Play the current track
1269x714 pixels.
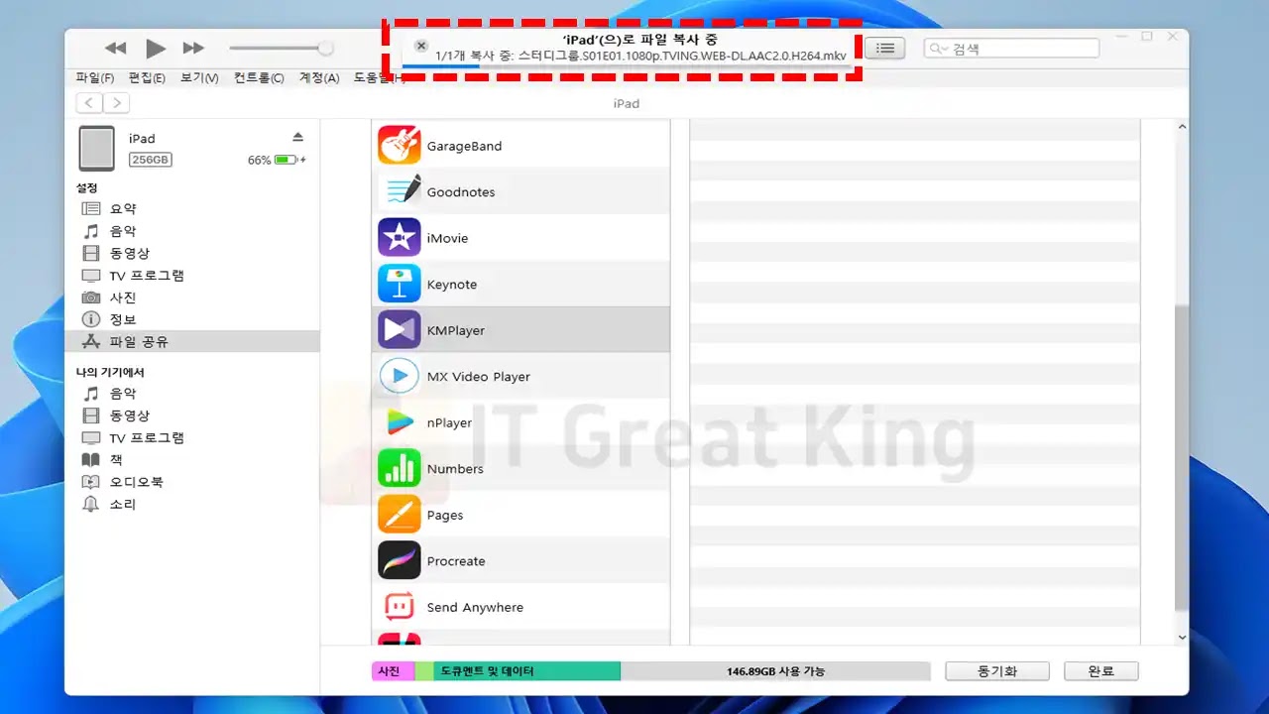156,48
